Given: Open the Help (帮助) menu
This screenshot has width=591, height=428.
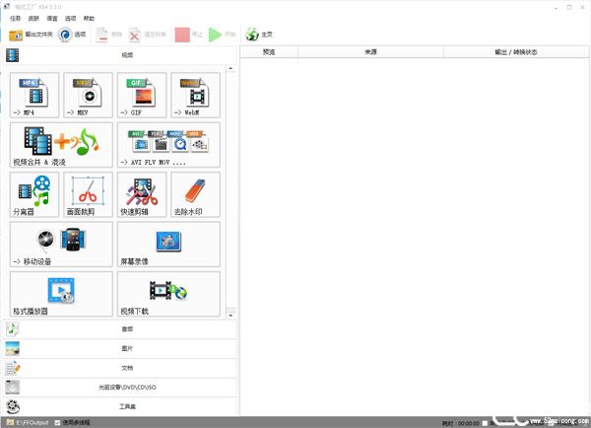Looking at the screenshot, I should 90,18.
